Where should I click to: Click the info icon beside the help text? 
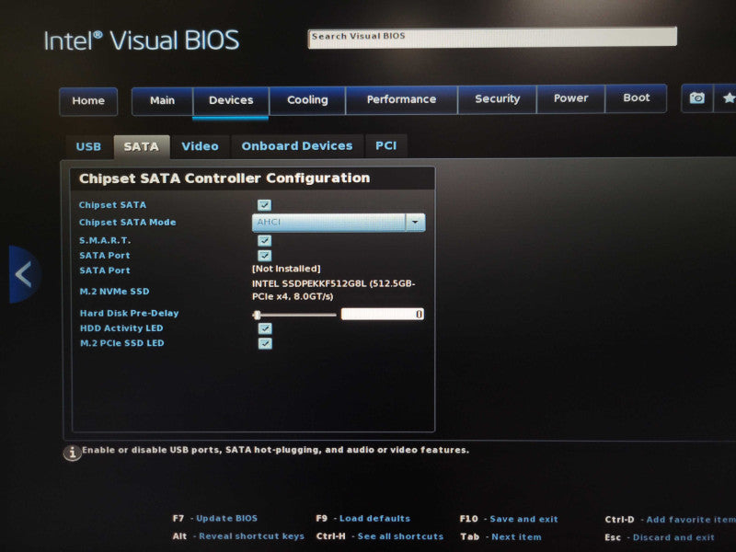(x=72, y=453)
